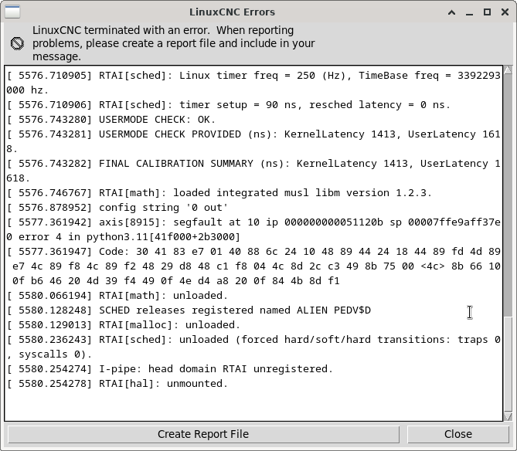Click 'I-pipe: head domain RTAI unregistered.' line
The image size is (517, 451).
(x=170, y=369)
